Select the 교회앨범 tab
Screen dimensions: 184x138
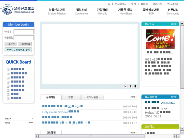click(51, 132)
